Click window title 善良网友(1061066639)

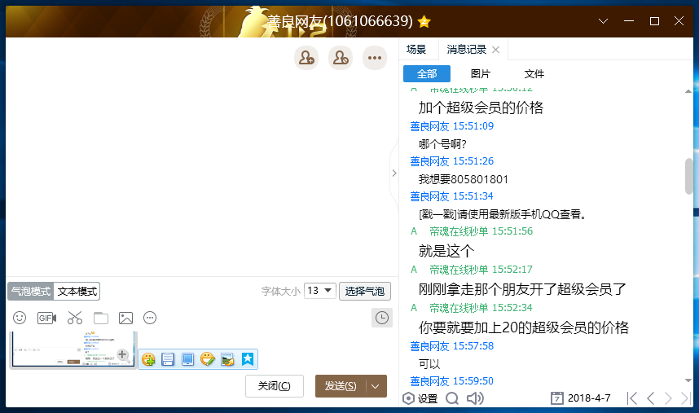point(340,21)
